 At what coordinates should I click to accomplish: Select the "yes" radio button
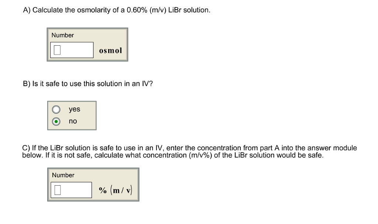pyautogui.click(x=56, y=110)
